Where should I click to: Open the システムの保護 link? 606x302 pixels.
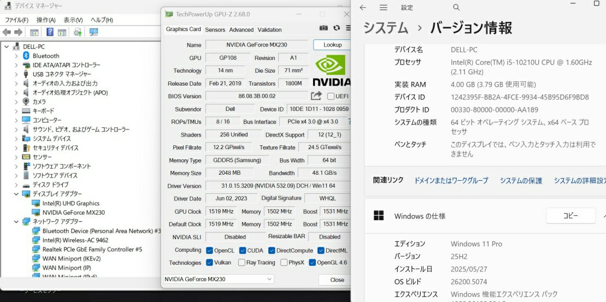pyautogui.click(x=521, y=180)
